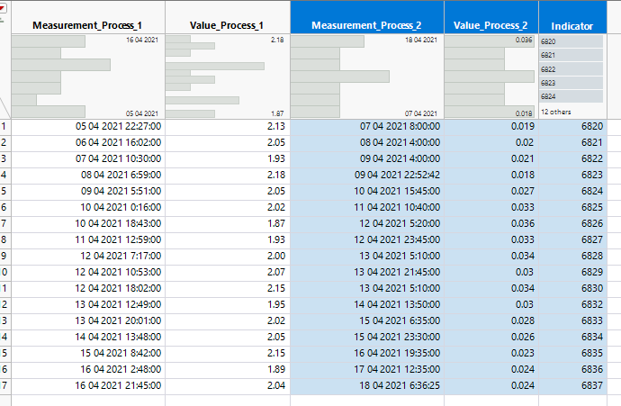This screenshot has width=621, height=406.
Task: Select row number 1
Action: (x=4, y=127)
